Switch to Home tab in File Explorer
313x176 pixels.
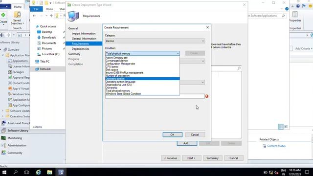pos(49,9)
